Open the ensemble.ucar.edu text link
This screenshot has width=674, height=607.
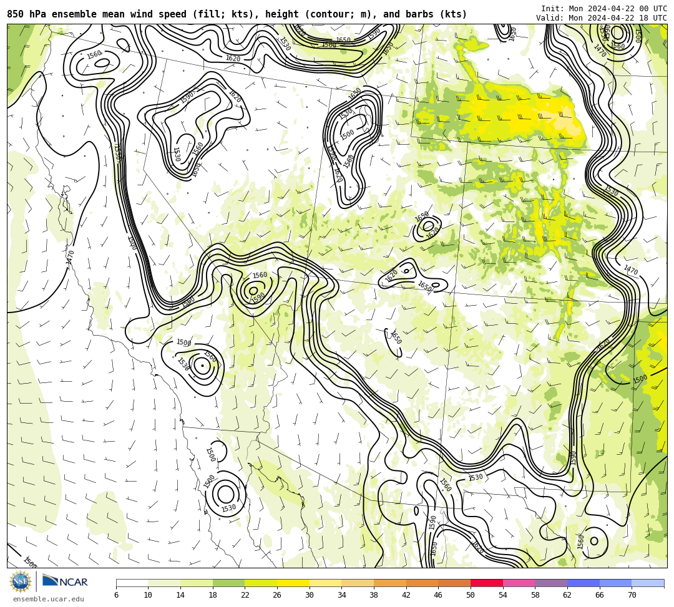pyautogui.click(x=49, y=600)
